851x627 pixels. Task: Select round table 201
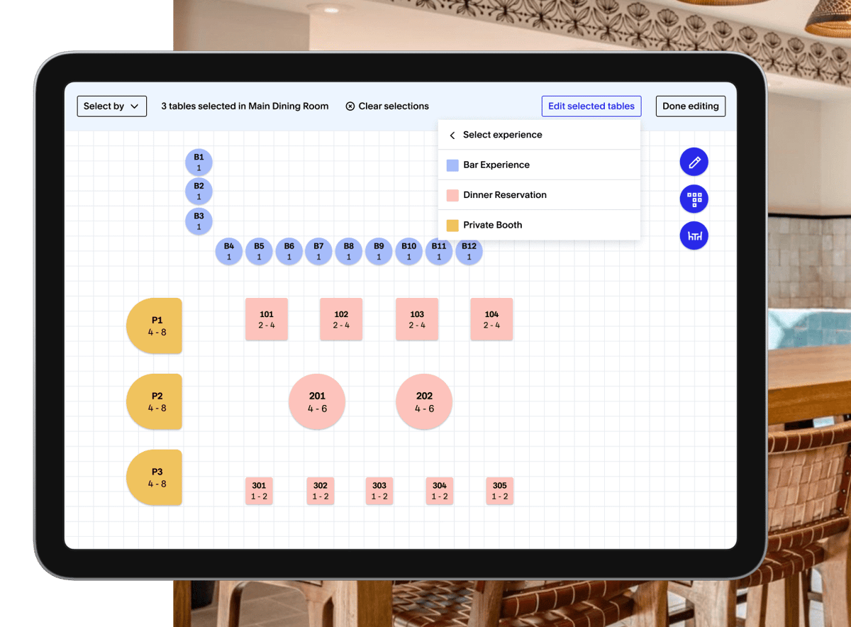click(316, 401)
